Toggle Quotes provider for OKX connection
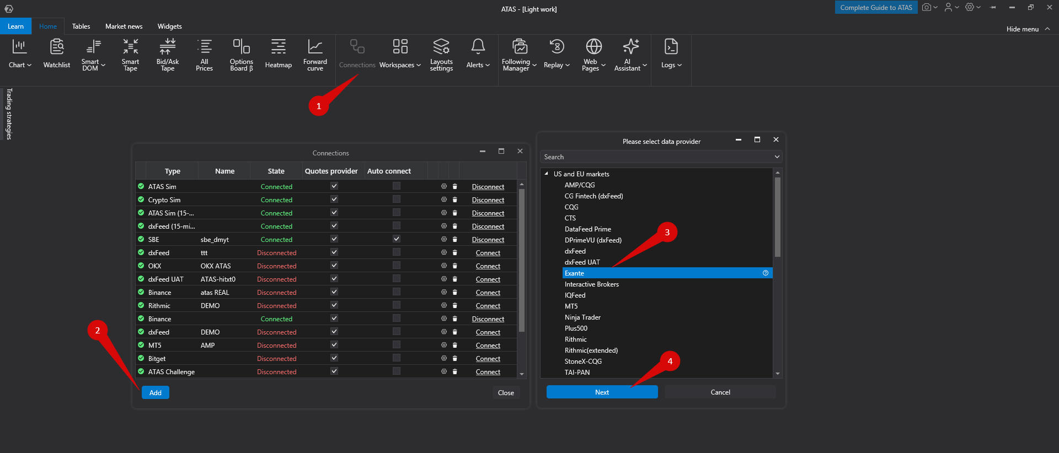Image resolution: width=1059 pixels, height=453 pixels. (x=334, y=265)
